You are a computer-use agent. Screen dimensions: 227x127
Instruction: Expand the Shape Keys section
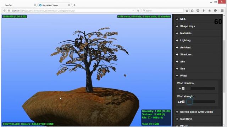point(198,26)
